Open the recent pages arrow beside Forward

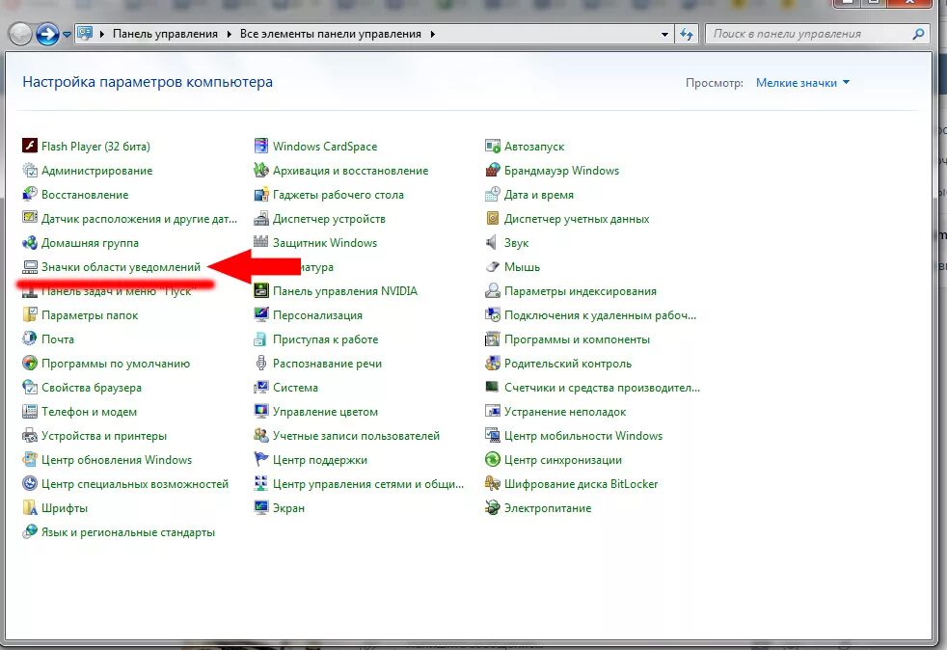(x=68, y=35)
